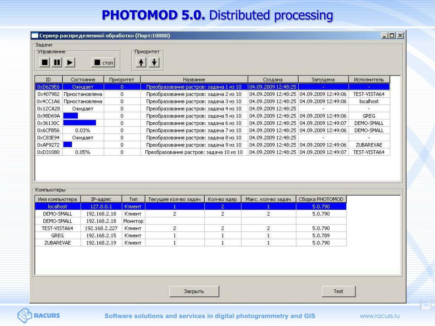The image size is (435, 326).
Task: Maximize the server window
Action: (392, 36)
